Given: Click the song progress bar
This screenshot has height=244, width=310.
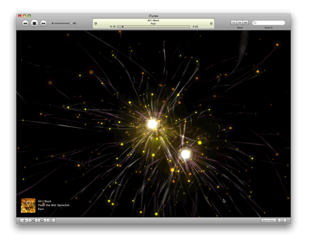Looking at the screenshot, I should click(x=153, y=27).
